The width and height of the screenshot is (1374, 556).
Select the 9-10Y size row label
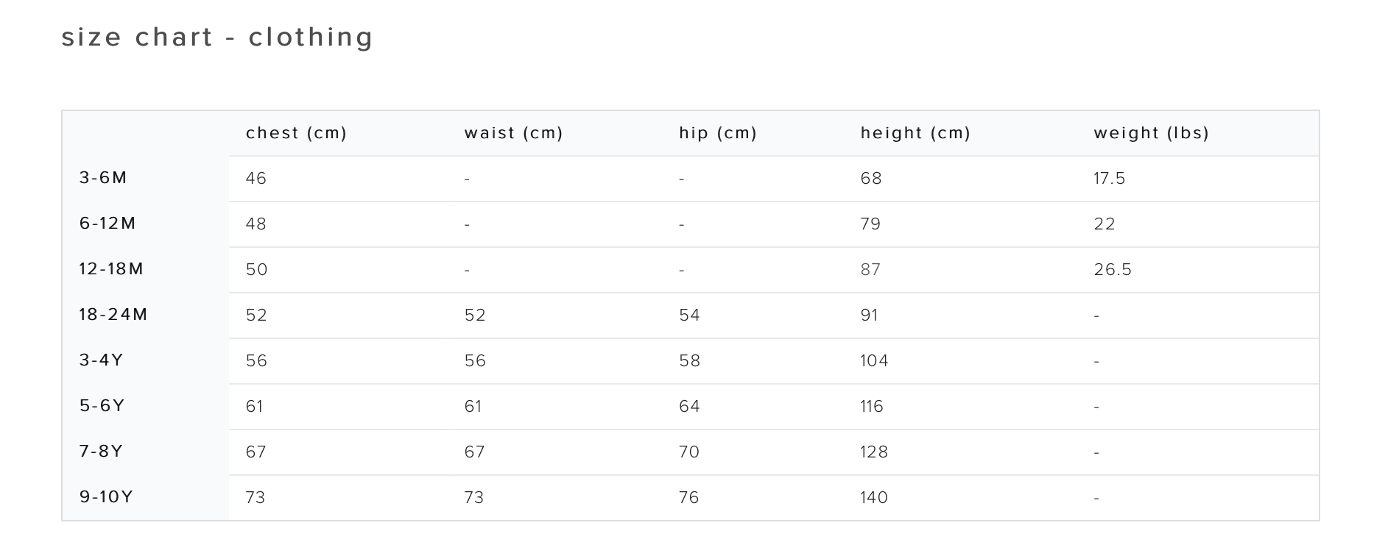pos(106,497)
